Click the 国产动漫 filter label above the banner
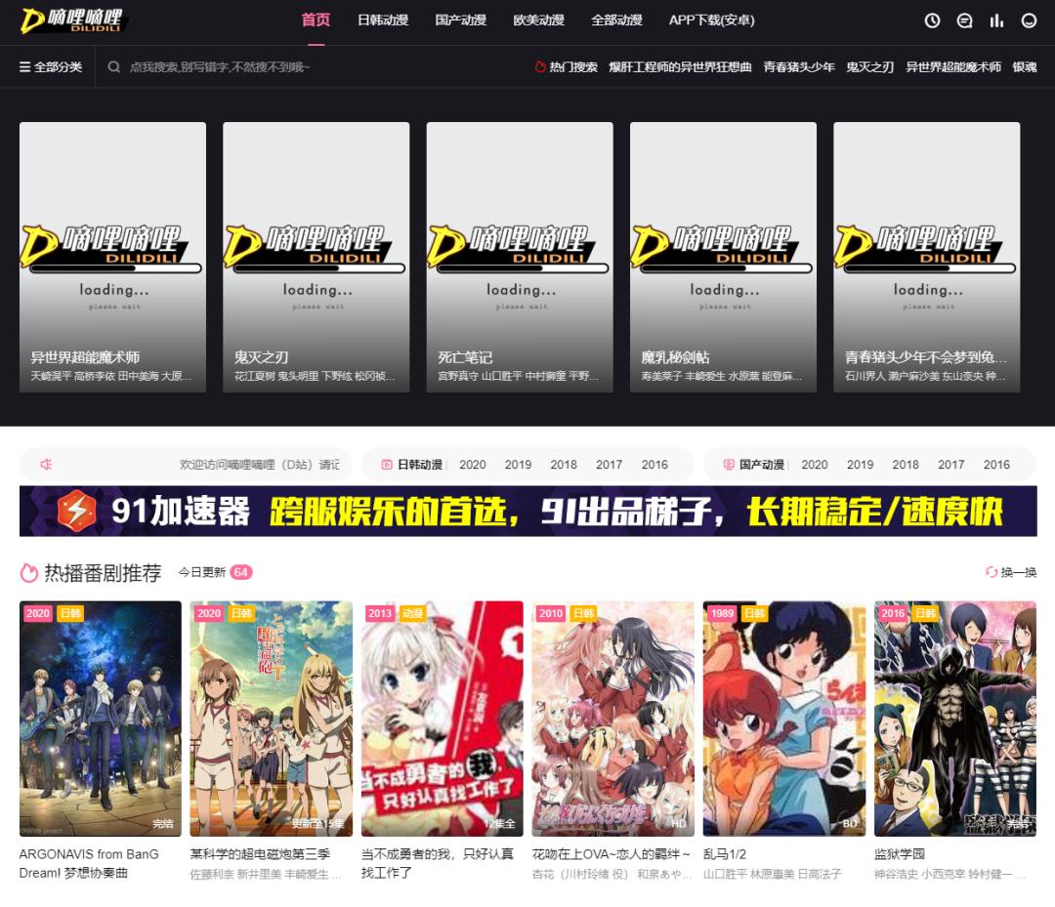 762,465
